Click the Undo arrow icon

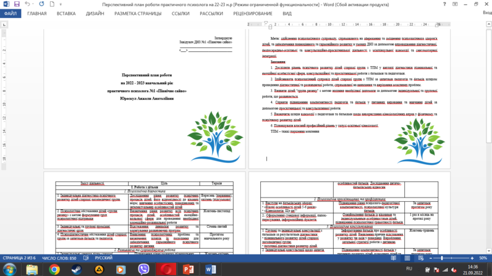pos(27,4)
